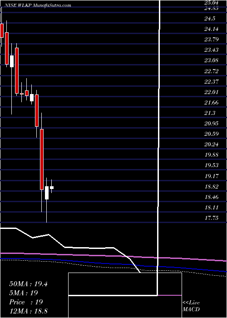Click the NYSE WLKP MunafaSutra.com title
This screenshot has height=318, width=227.
[37, 5]
